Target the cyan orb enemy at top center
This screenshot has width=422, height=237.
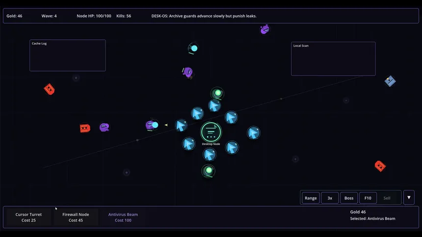pos(193,48)
